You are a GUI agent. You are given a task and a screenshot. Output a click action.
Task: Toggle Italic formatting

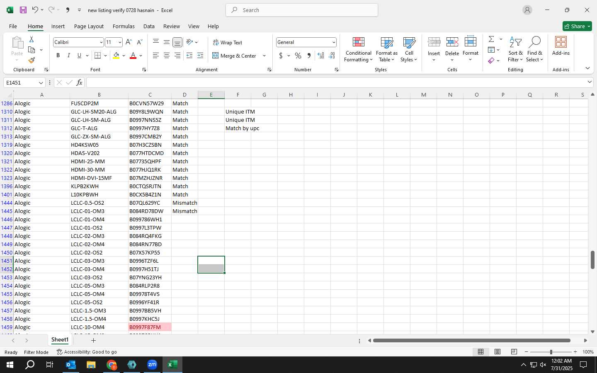(x=69, y=56)
